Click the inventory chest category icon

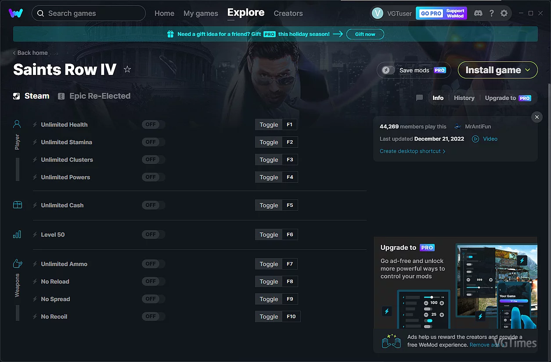[x=17, y=205]
